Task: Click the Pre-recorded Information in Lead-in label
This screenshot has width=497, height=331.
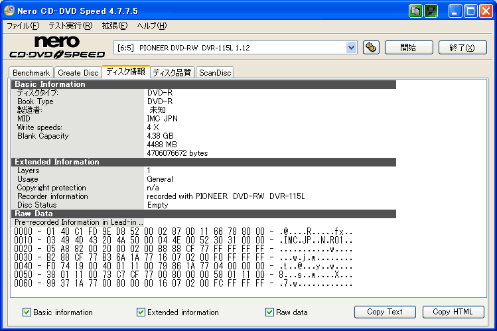Action: (78, 222)
